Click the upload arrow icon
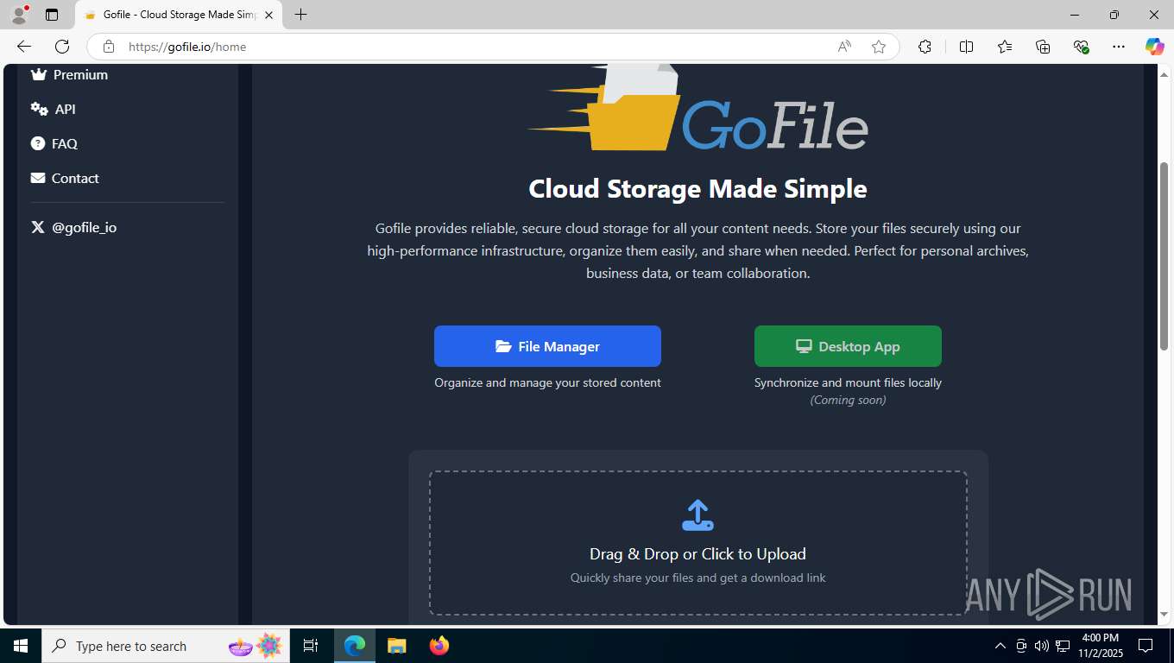The height and width of the screenshot is (663, 1174). coord(697,515)
